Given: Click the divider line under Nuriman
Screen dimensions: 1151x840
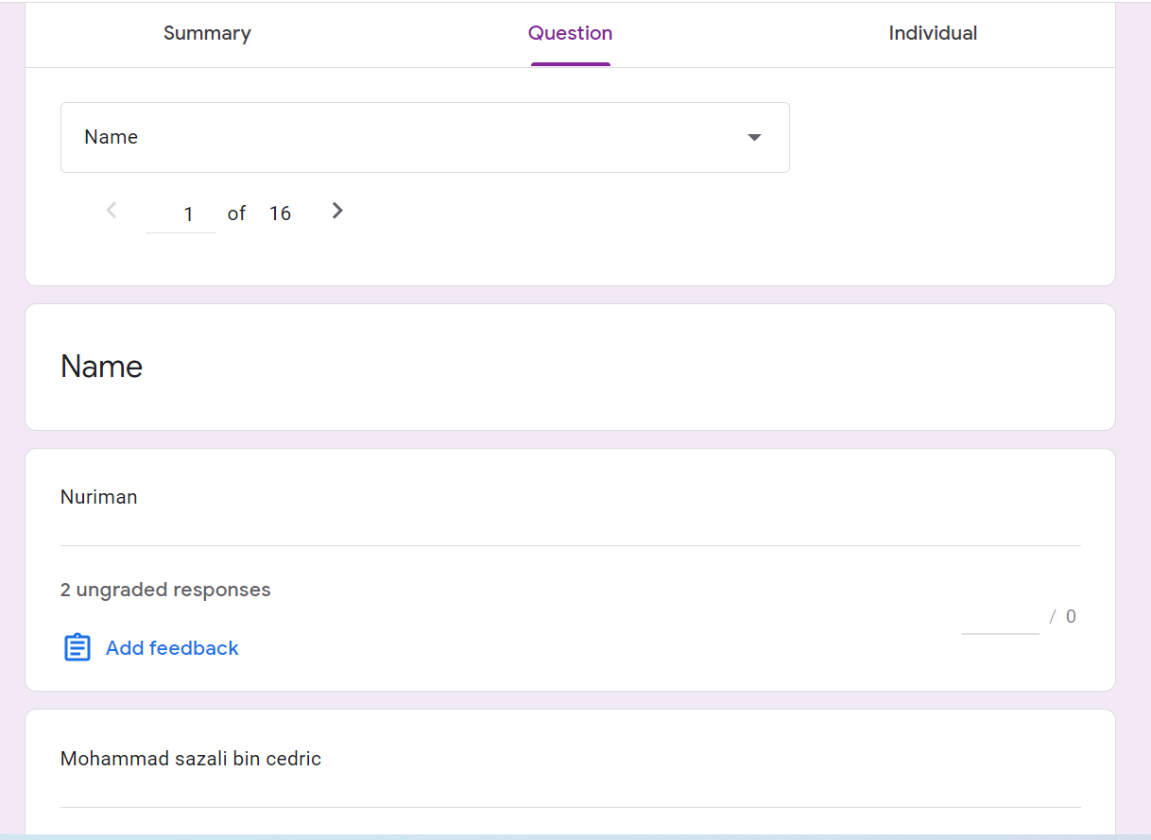Looking at the screenshot, I should pos(570,545).
